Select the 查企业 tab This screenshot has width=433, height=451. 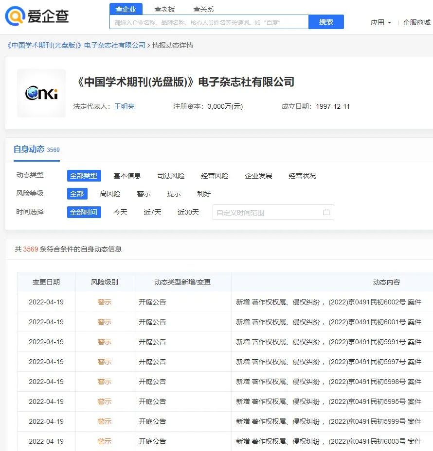pyautogui.click(x=126, y=9)
